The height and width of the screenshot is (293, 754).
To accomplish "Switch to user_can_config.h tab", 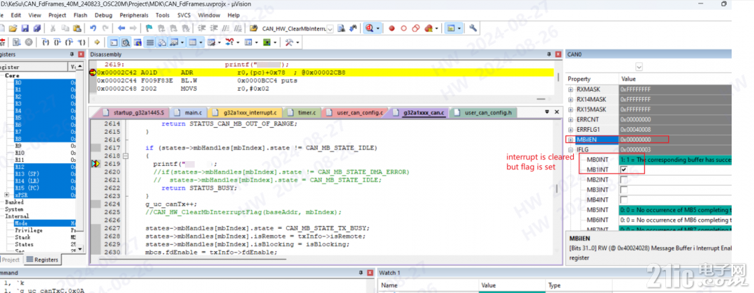I will [x=485, y=113].
